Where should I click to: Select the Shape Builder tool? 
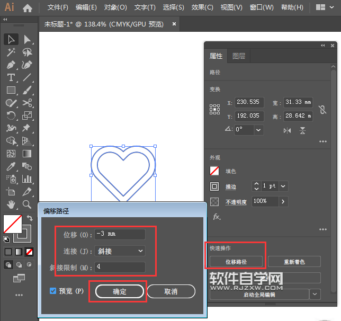(x=11, y=141)
